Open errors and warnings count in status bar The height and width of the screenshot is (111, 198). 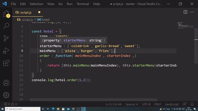click(x=10, y=104)
